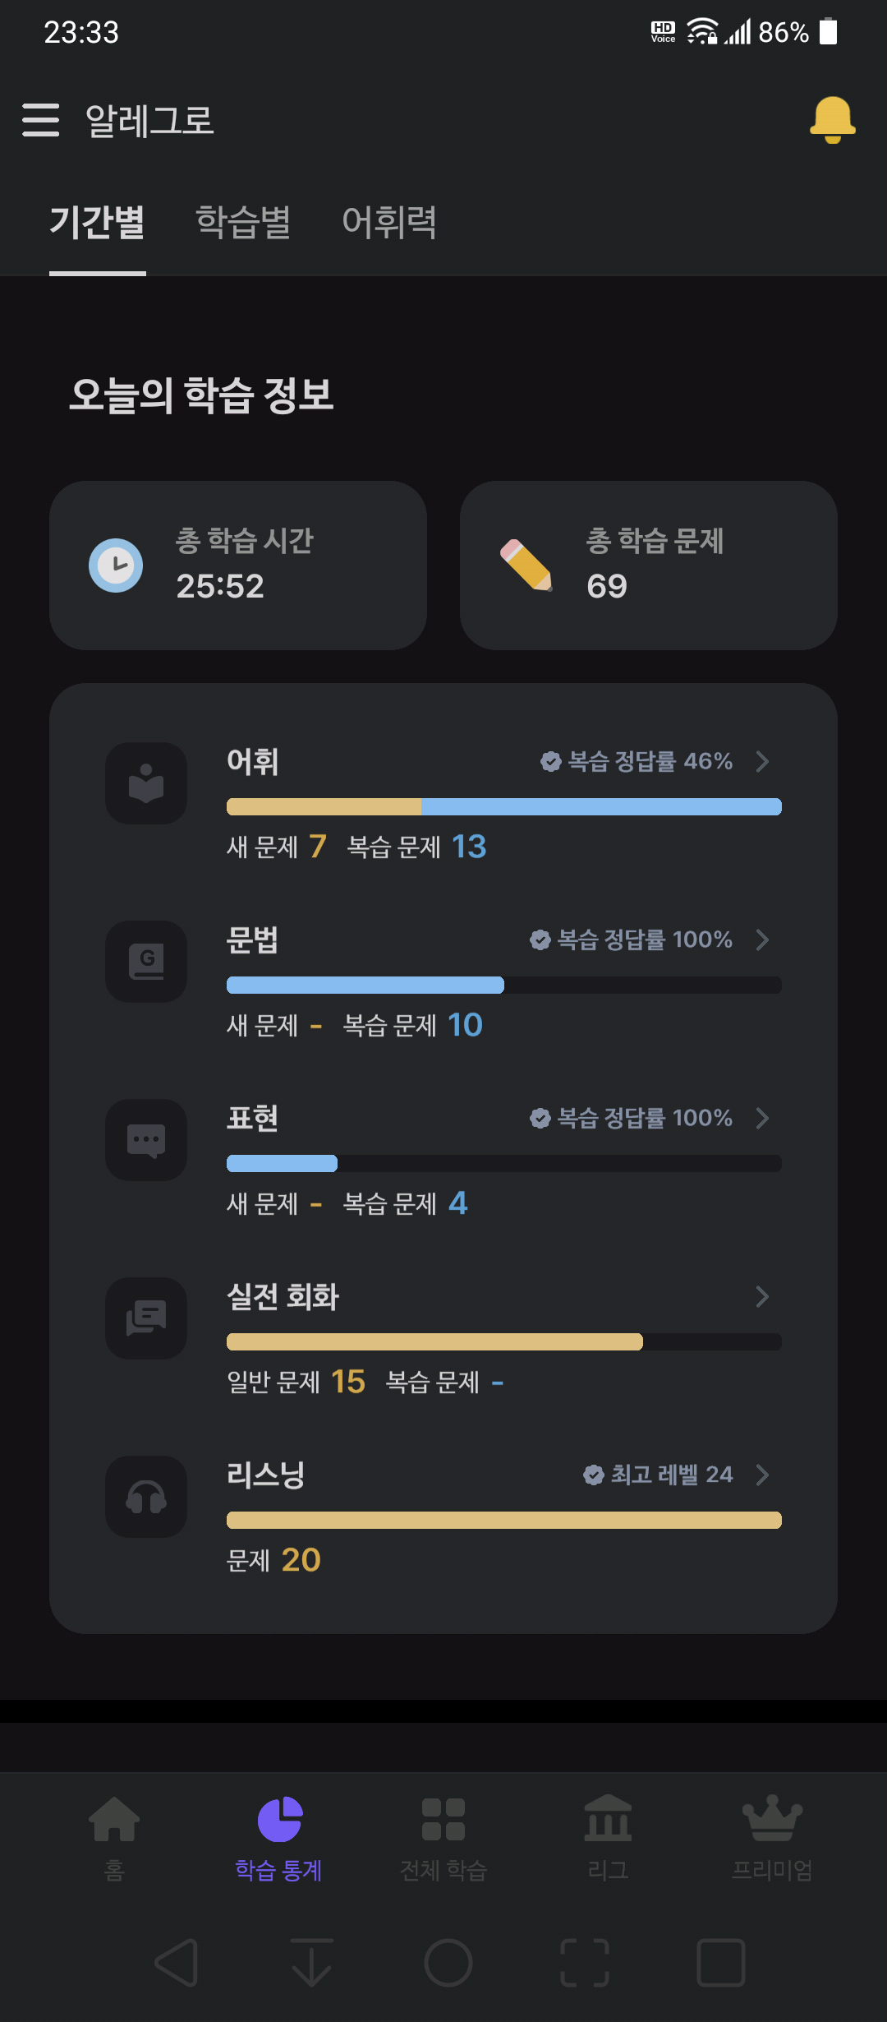
Task: Open the notifications bell
Action: click(832, 120)
